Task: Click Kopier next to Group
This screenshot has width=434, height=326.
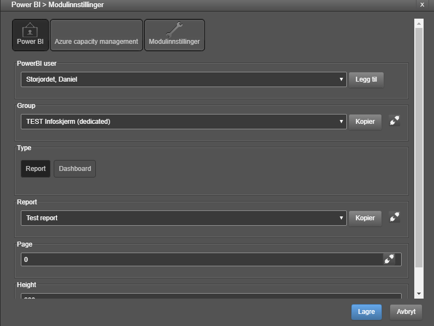Action: (x=365, y=122)
